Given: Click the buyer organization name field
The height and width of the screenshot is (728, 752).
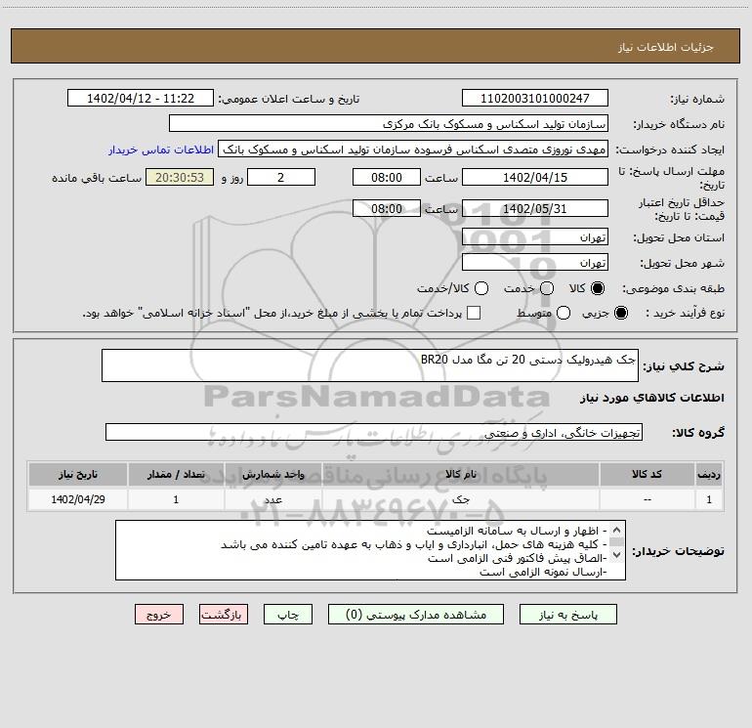Looking at the screenshot, I should point(389,124).
